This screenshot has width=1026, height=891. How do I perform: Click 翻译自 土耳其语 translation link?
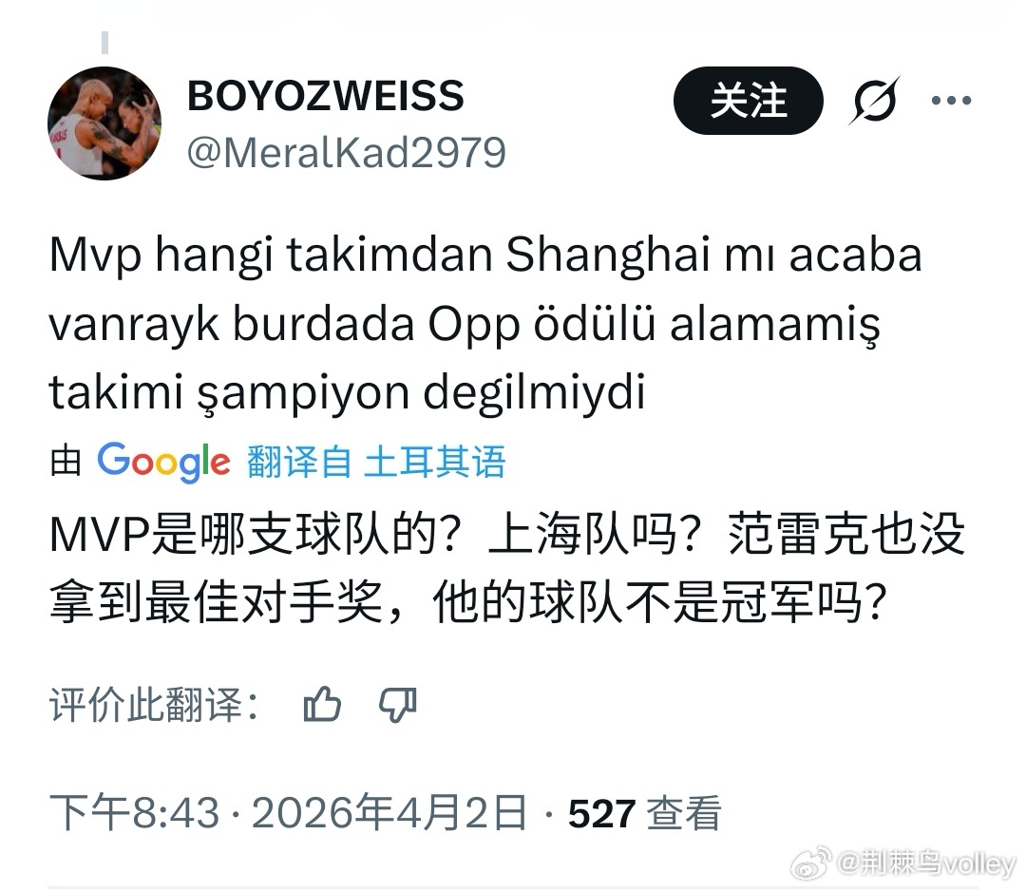(x=376, y=462)
